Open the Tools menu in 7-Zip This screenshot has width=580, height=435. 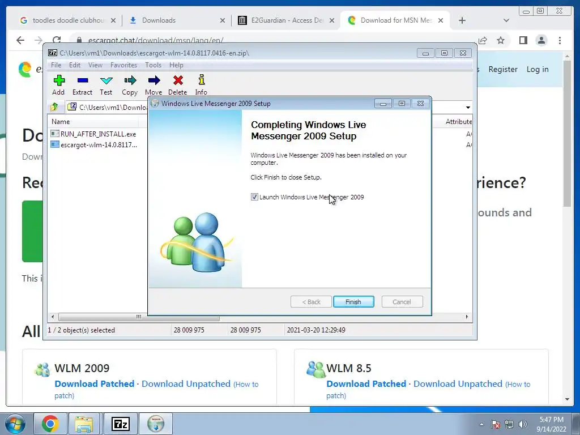click(x=153, y=65)
